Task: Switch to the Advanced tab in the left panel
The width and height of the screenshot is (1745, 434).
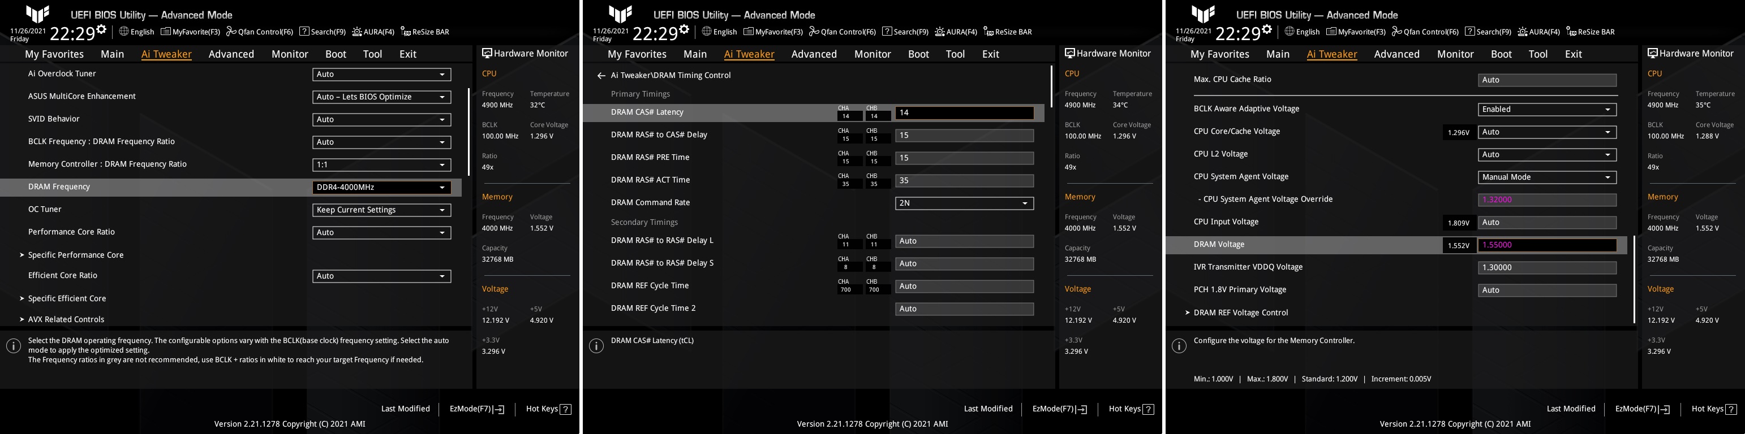Action: (x=231, y=54)
